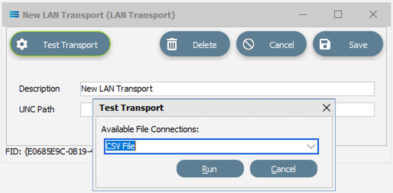Image resolution: width=393 pixels, height=193 pixels.
Task: Run the transport test
Action: tap(210, 169)
